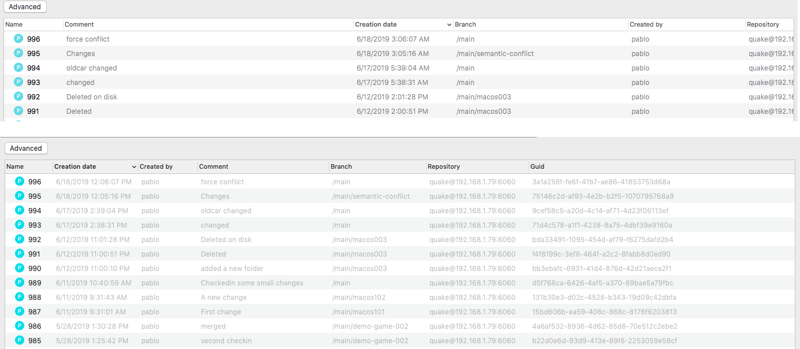Click the top Advanced button

(25, 7)
